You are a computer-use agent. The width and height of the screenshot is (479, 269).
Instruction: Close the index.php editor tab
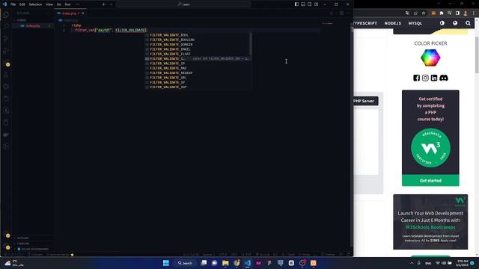[83, 13]
